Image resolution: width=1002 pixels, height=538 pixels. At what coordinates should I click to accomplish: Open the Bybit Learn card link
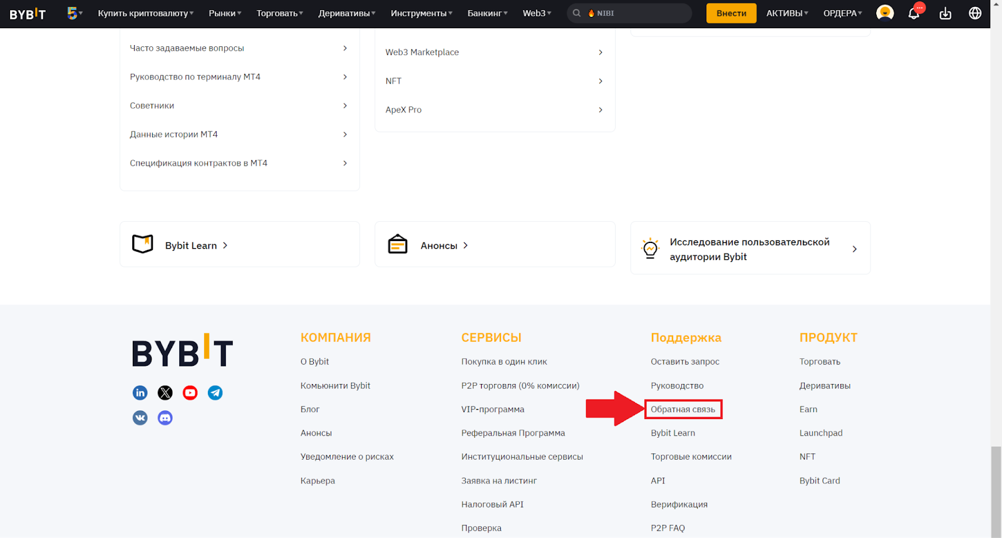(x=240, y=244)
